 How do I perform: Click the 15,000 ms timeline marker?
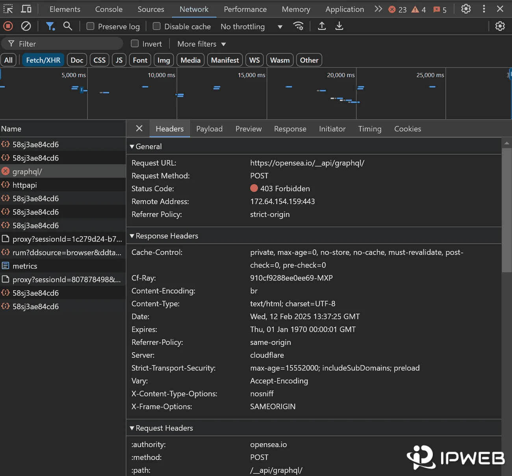251,75
